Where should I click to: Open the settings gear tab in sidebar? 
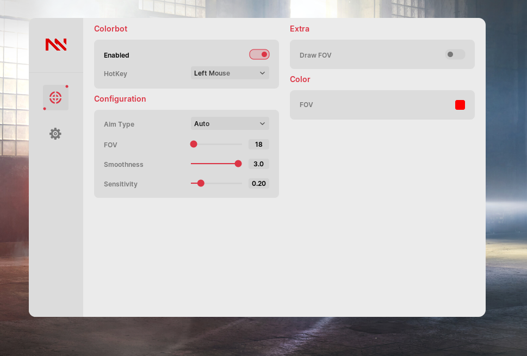(x=55, y=134)
